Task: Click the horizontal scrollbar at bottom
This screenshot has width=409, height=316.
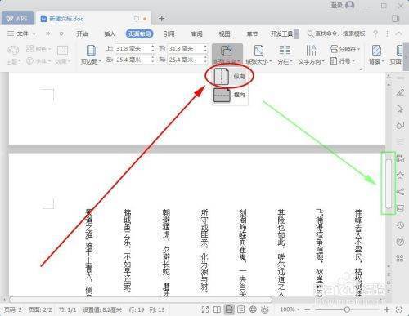Action: [x=141, y=300]
